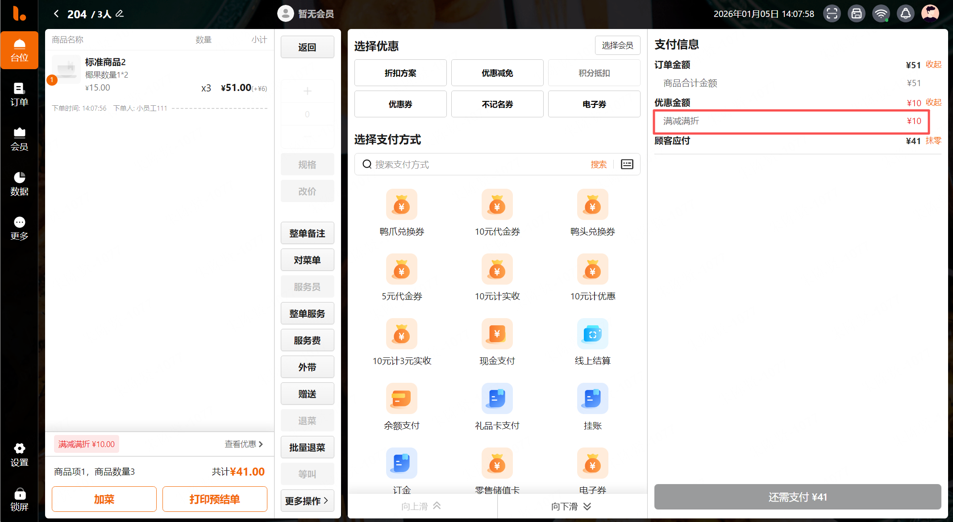Viewport: 953px width, 522px height.
Task: Collapse the 优惠金额 section via 收起
Action: pyautogui.click(x=933, y=103)
